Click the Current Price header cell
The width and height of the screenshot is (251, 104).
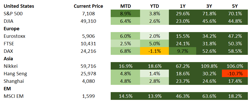(x=88, y=6)
